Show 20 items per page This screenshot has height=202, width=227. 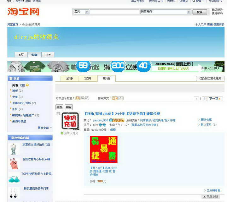coord(78,98)
